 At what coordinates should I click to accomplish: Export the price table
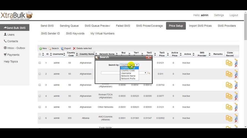[66, 48]
